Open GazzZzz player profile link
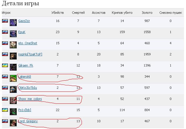 24,21
